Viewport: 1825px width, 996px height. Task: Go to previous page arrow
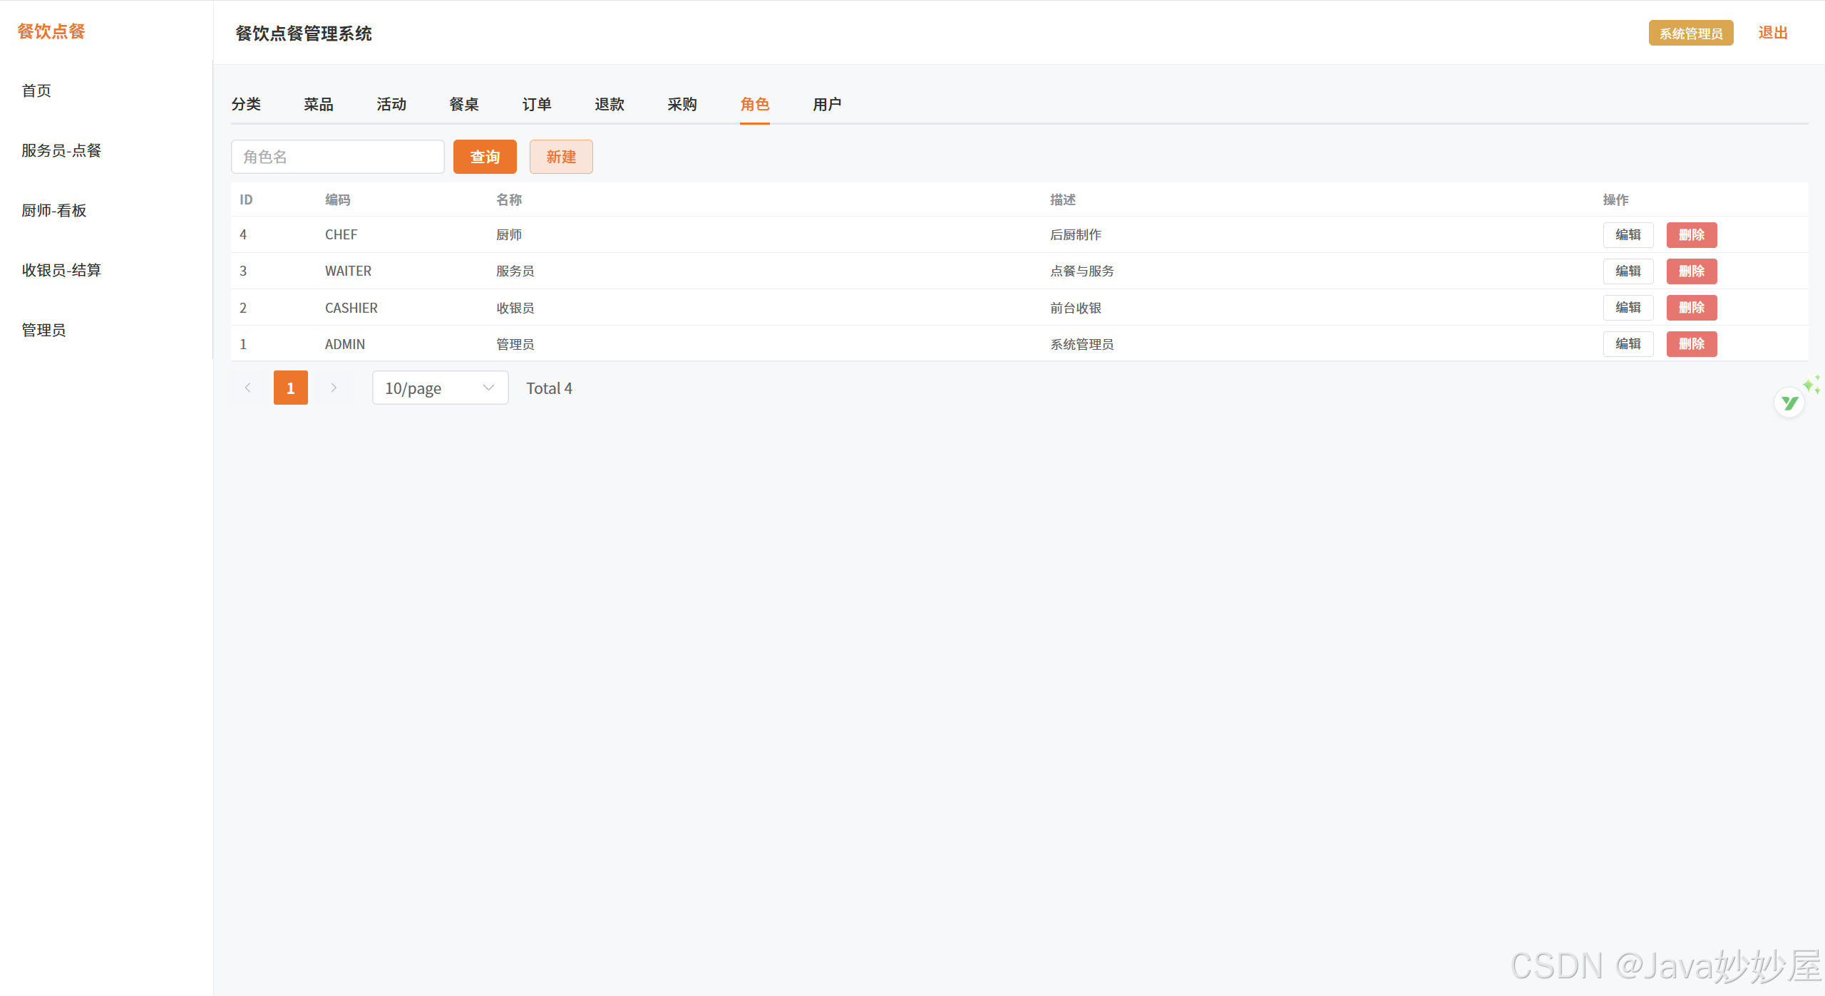click(247, 388)
